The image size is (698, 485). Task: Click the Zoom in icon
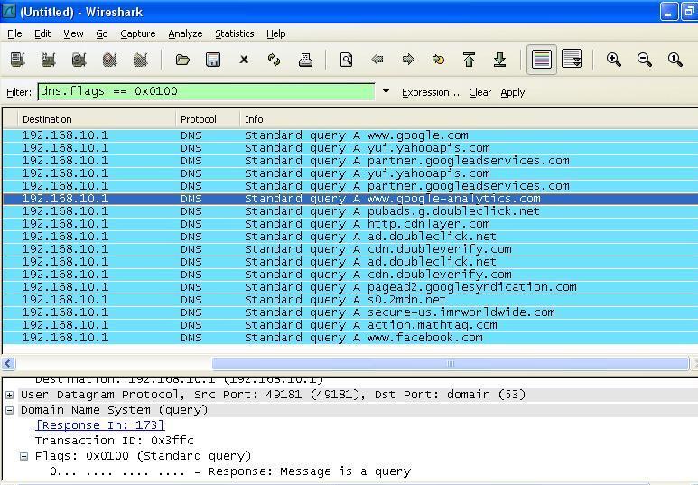(x=614, y=60)
